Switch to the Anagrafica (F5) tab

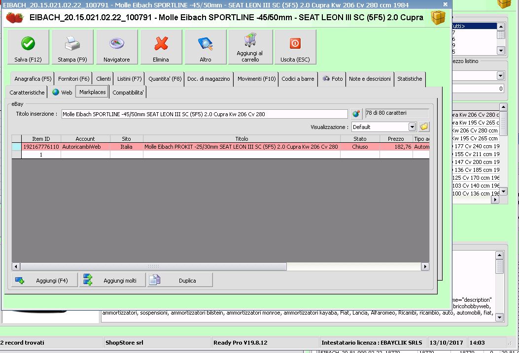[33, 79]
